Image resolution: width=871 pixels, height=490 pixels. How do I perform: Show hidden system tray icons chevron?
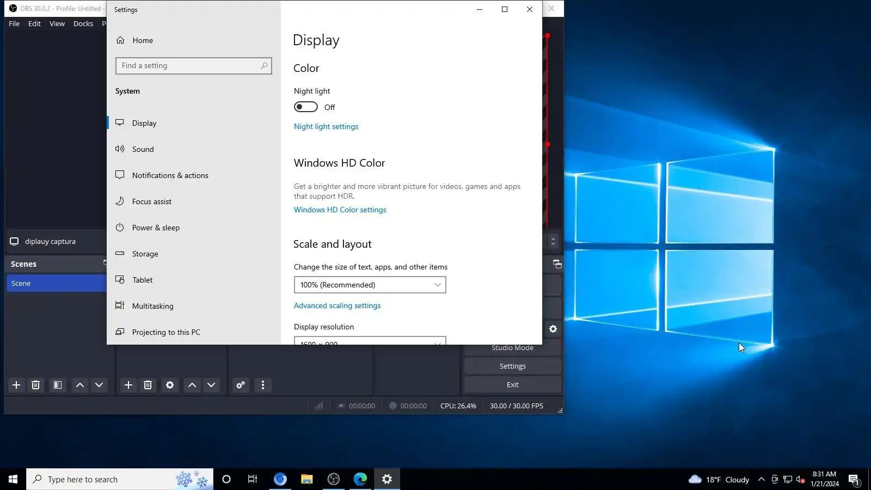click(x=762, y=479)
